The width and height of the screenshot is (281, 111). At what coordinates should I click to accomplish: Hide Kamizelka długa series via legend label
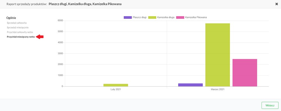(166, 17)
